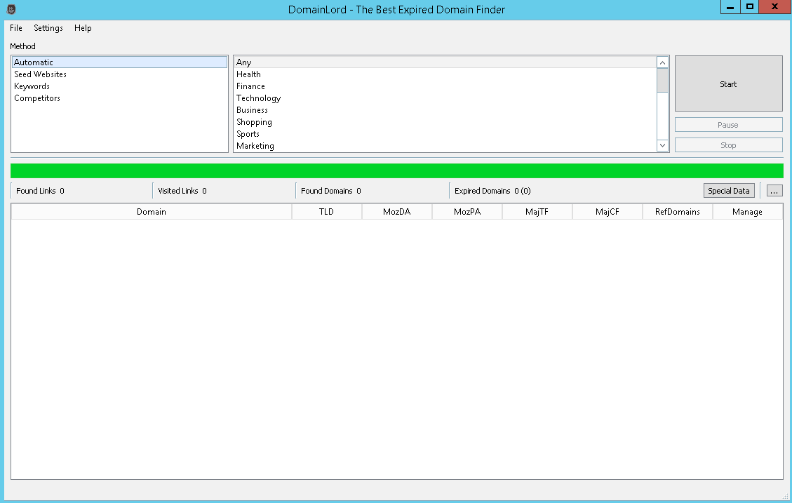Screen dimensions: 792x503
Task: Open the Help menu
Action: point(83,28)
